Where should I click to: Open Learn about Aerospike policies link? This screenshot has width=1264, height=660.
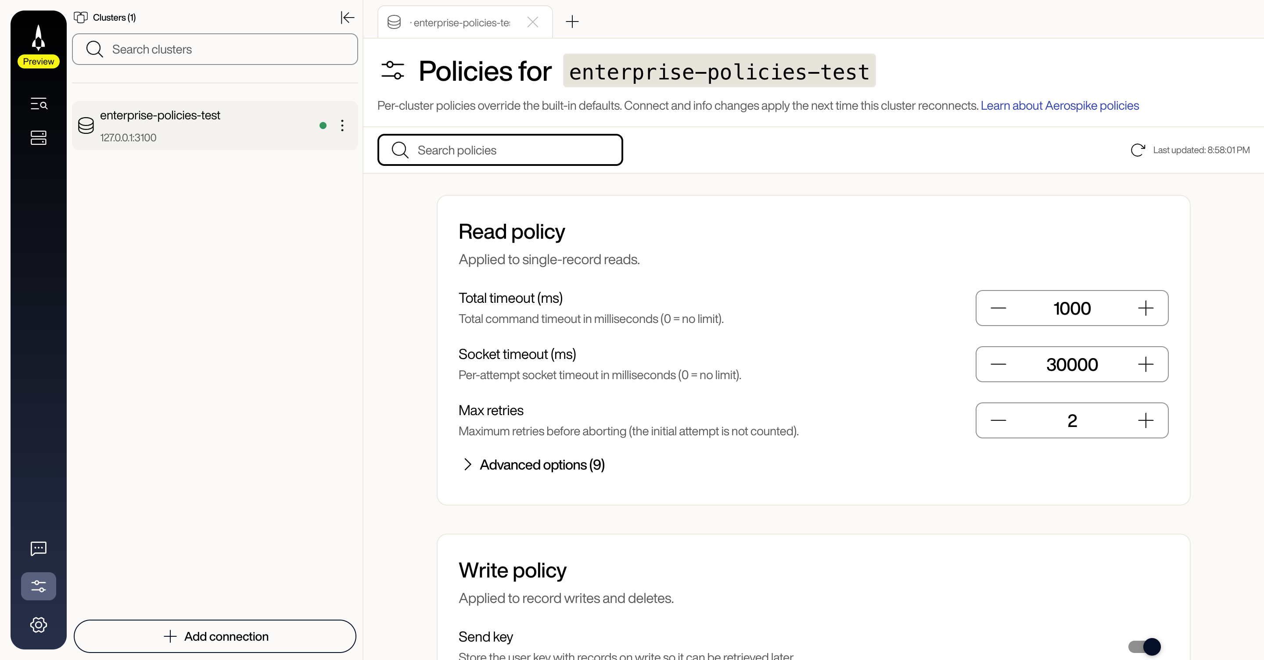[x=1059, y=105]
